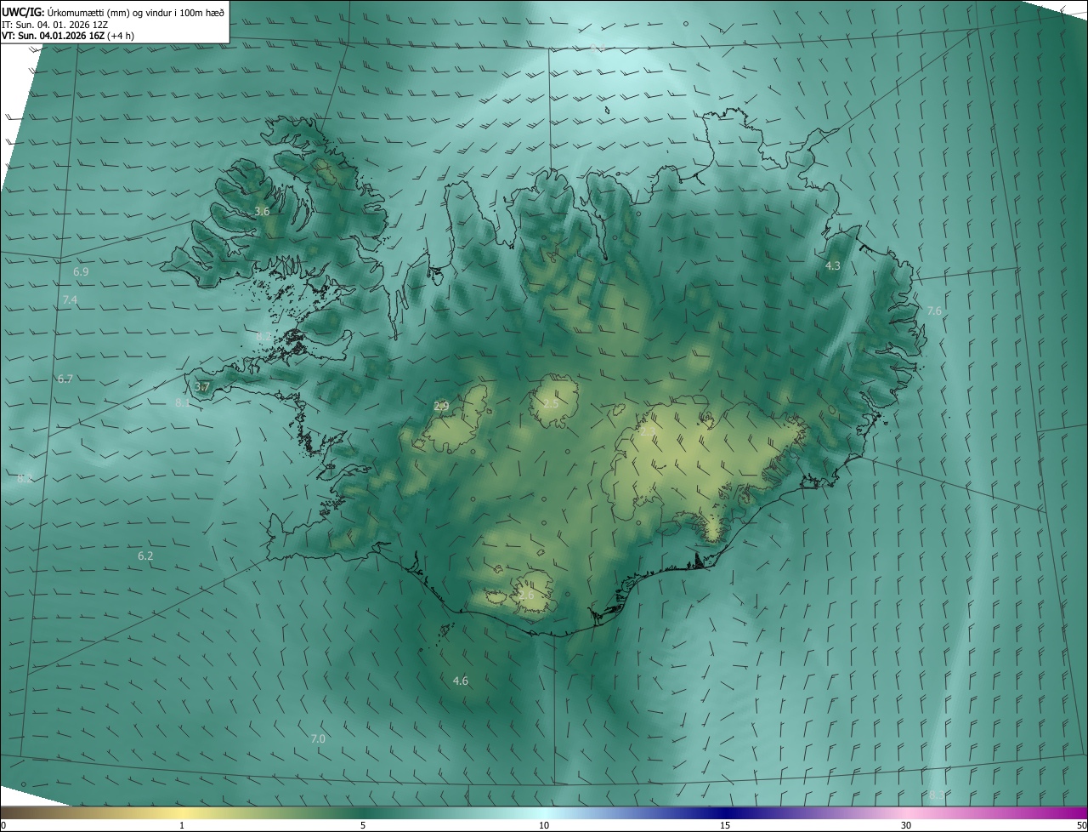
Task: Click the 2.5 value on the central glacier
Action: point(551,403)
